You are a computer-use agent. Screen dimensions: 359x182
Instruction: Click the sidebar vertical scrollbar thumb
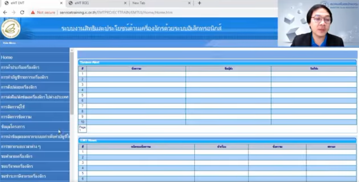tap(72, 84)
